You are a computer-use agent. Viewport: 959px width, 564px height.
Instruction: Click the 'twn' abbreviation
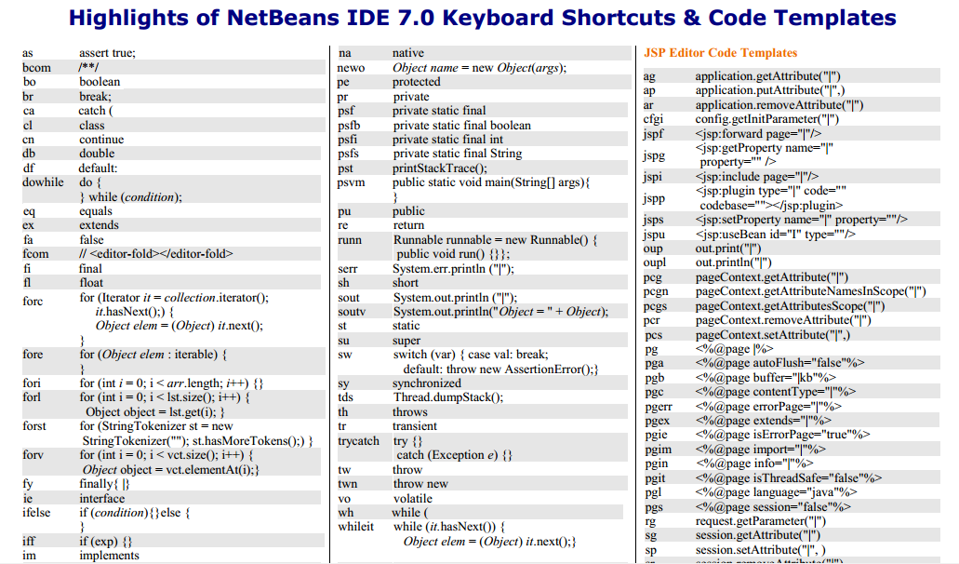pos(347,484)
